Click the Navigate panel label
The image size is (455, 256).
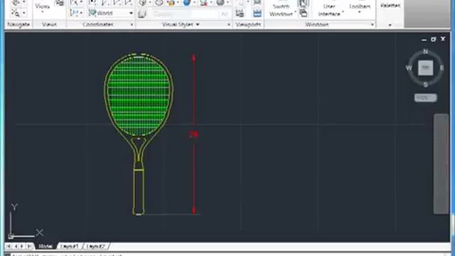pos(18,24)
